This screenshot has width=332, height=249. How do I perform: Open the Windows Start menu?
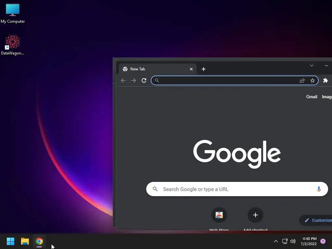coord(11,241)
